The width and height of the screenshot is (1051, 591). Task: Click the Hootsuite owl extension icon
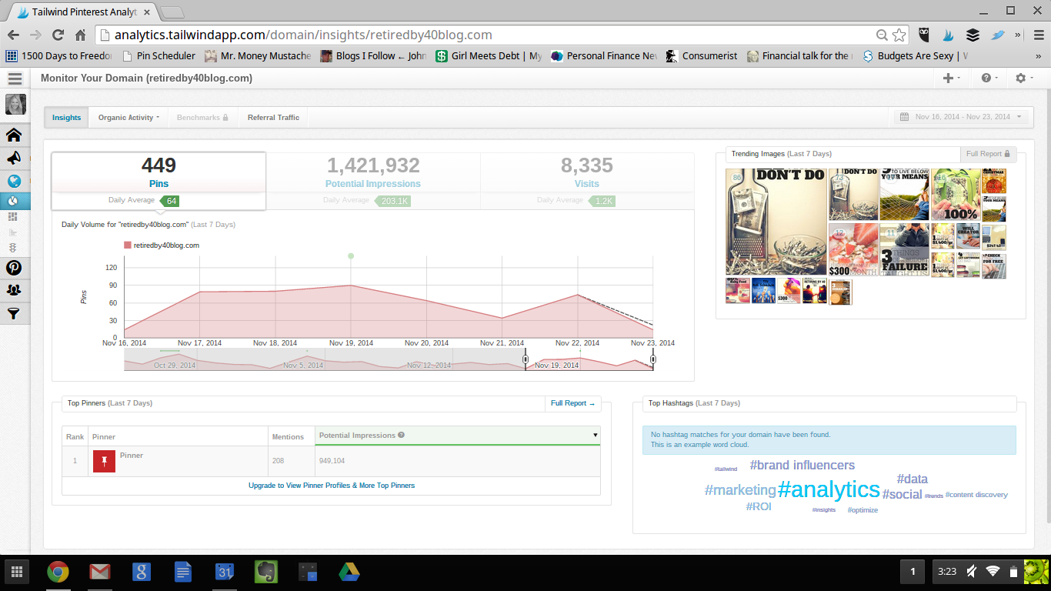pyautogui.click(x=924, y=35)
